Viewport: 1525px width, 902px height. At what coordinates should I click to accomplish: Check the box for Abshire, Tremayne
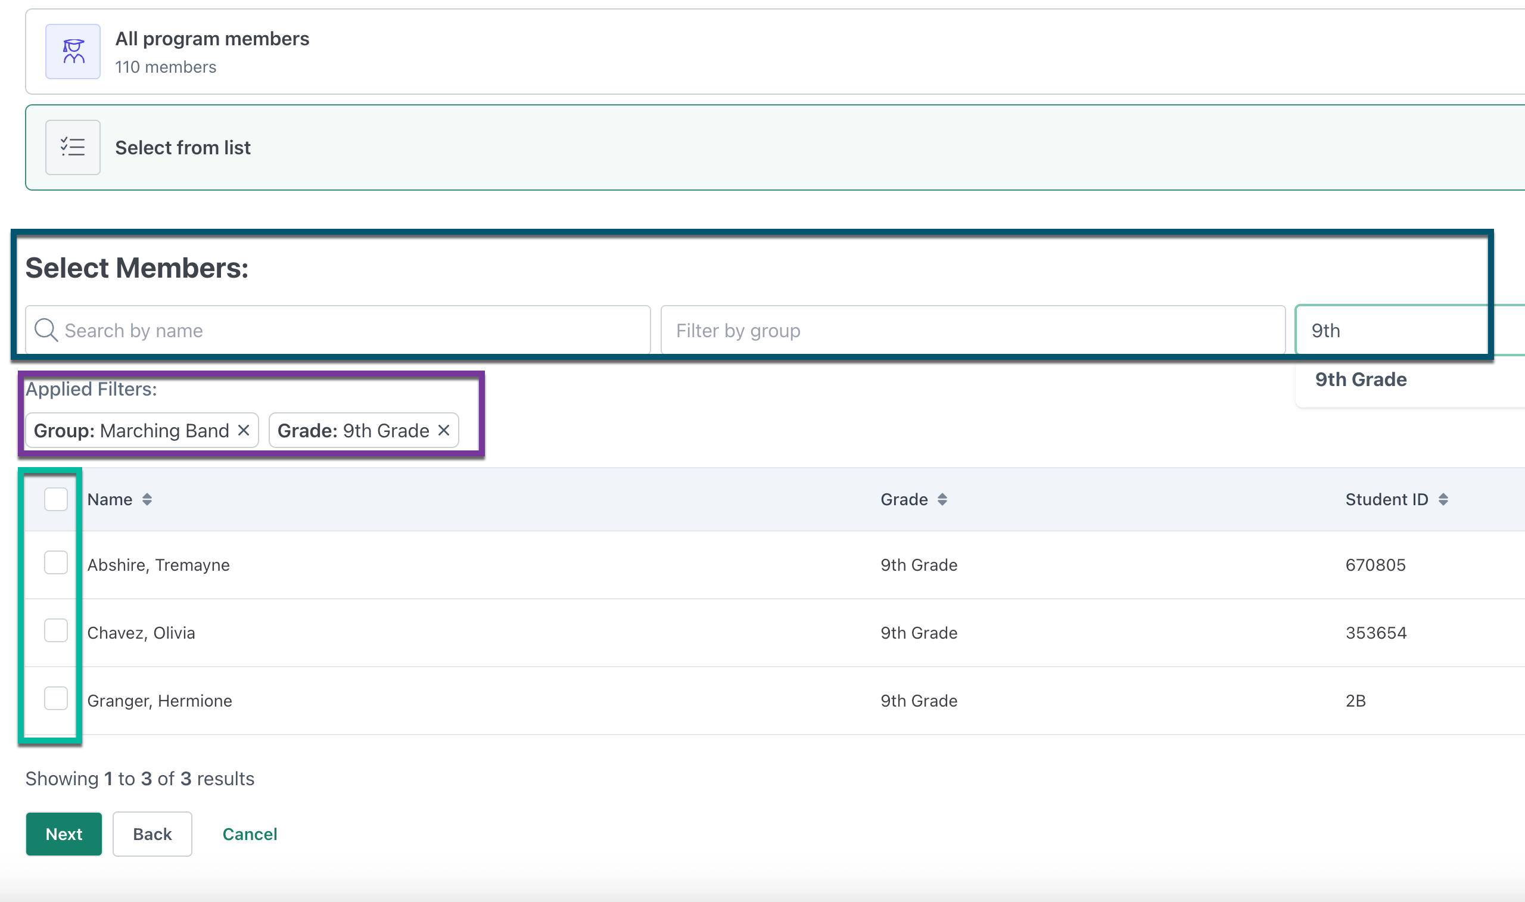[x=56, y=563]
